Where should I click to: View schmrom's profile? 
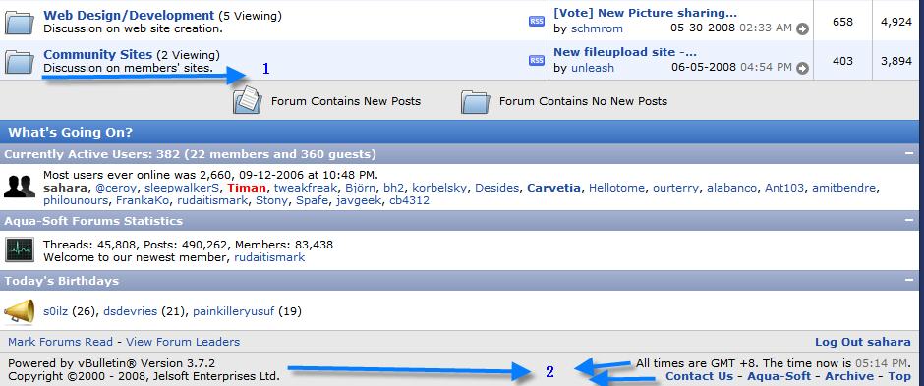[x=597, y=28]
